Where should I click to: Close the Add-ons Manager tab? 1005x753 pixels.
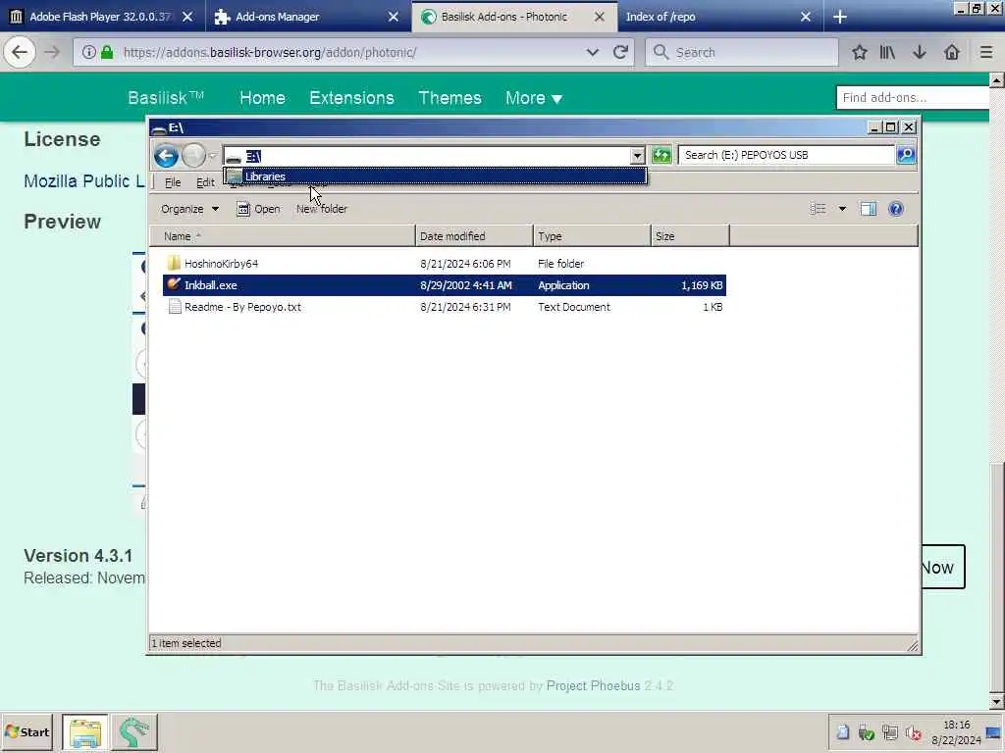[x=394, y=17]
